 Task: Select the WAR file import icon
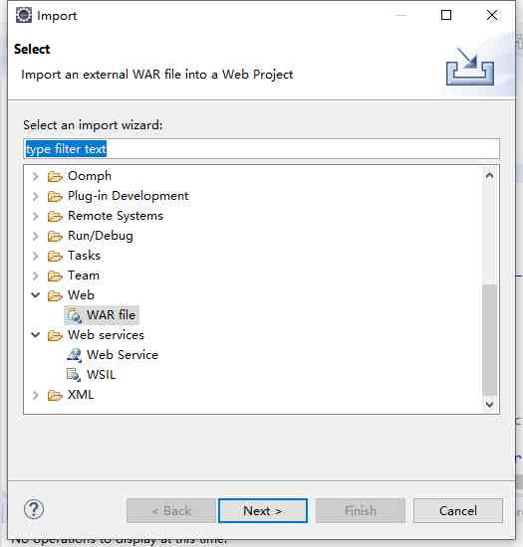74,315
